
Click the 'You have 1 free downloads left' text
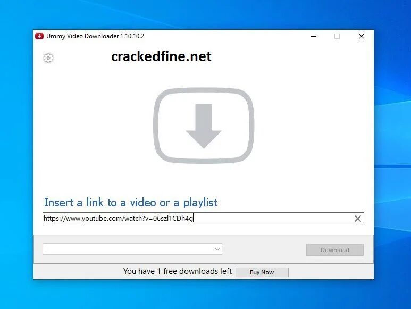click(178, 271)
